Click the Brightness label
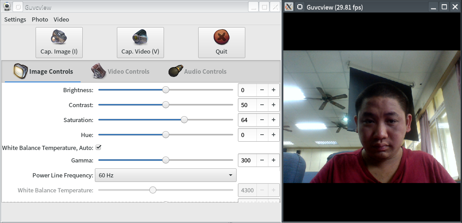This screenshot has height=223, width=462. (78, 90)
